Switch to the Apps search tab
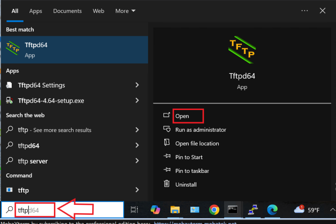Viewport: 336px width, 224px height. 35,11
